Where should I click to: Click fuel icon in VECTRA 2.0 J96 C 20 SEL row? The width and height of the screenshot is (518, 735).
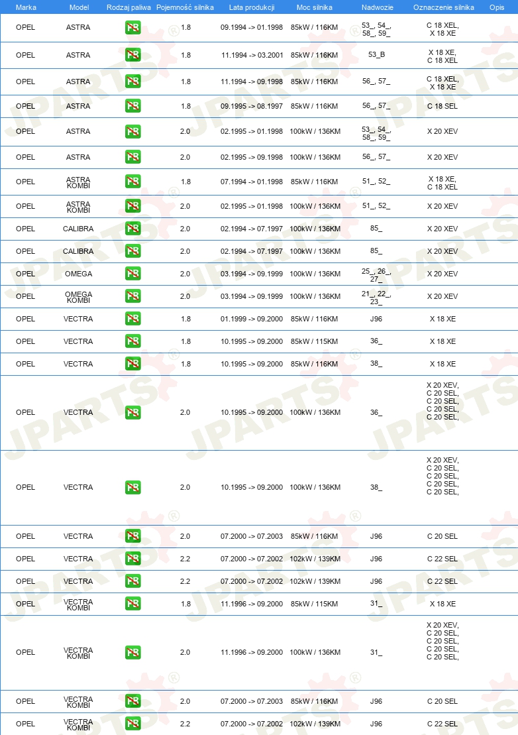coord(133,536)
